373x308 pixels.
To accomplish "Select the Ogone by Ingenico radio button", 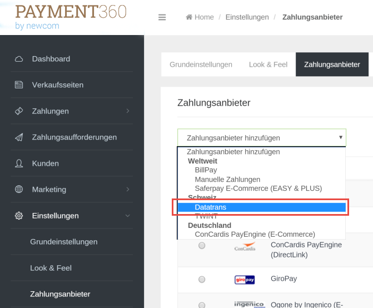I will tap(202, 305).
